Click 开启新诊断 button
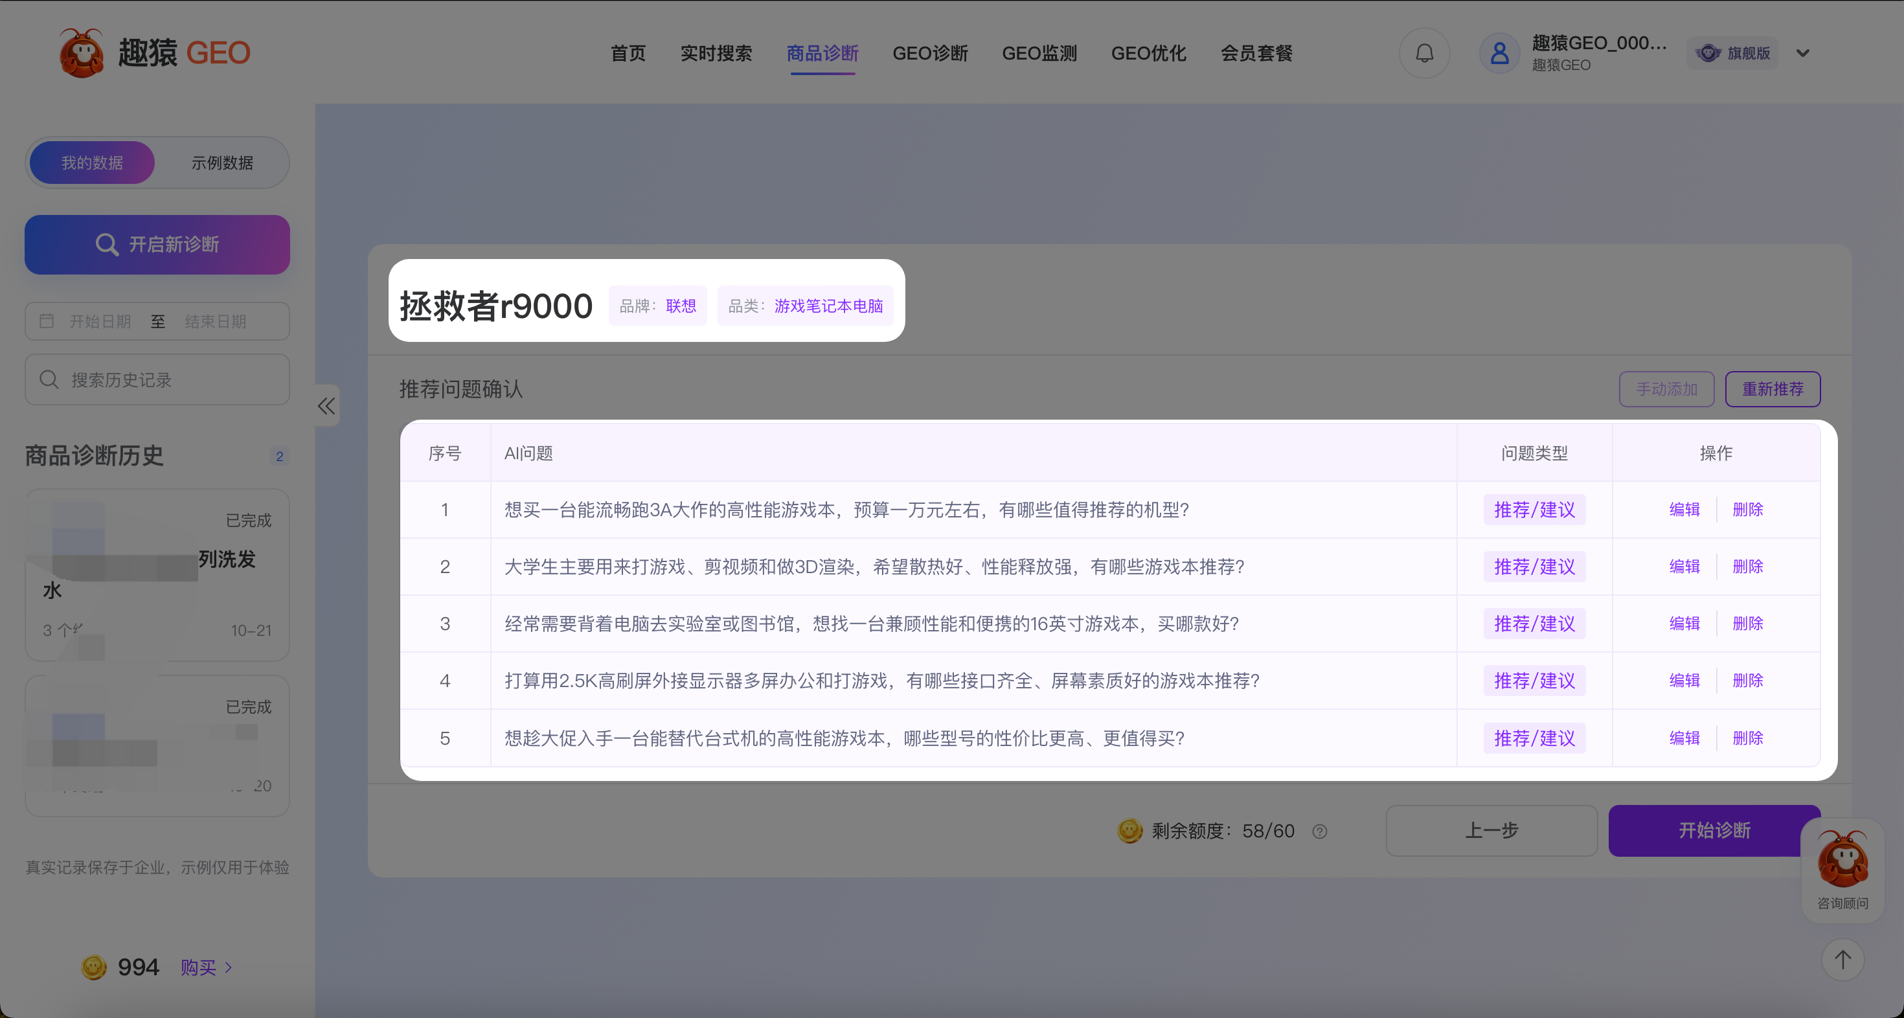This screenshot has width=1904, height=1018. (157, 245)
